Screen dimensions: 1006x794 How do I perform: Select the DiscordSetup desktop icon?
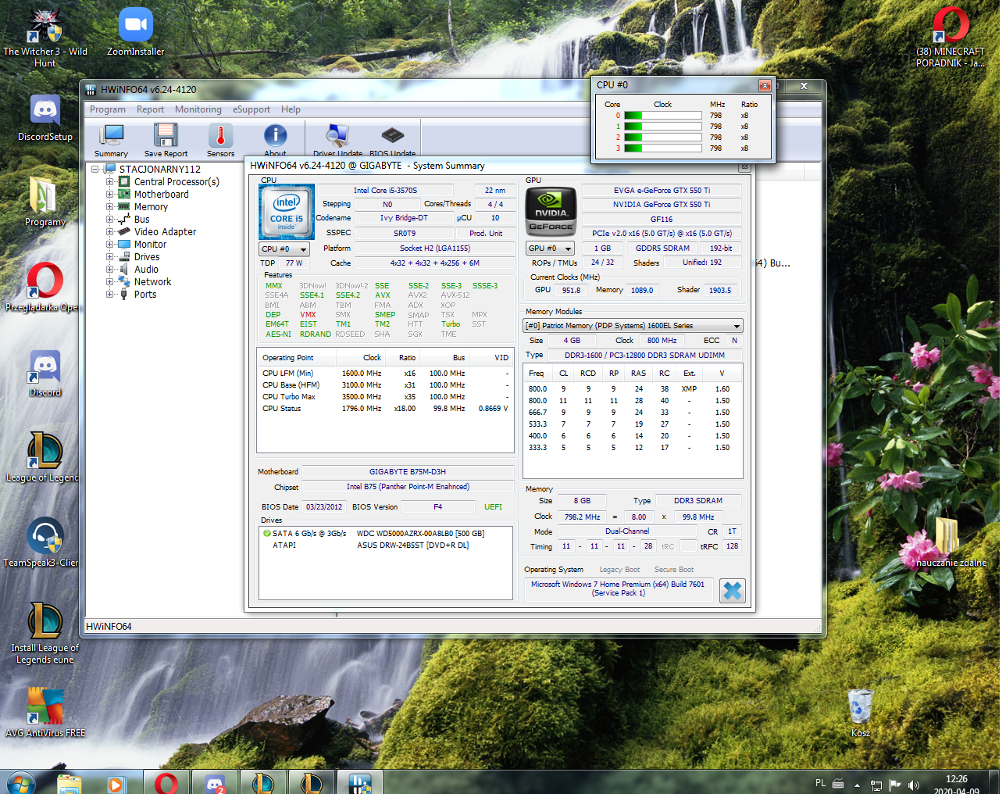(x=45, y=118)
